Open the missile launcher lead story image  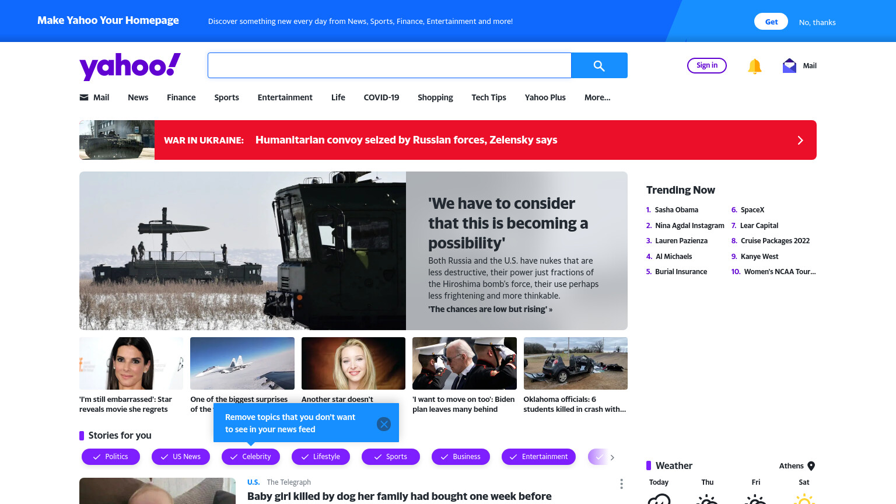coord(243,251)
